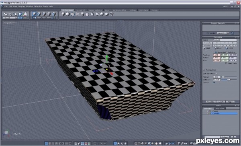Image resolution: width=241 pixels, height=146 pixels.
Task: Activate the rotate manipulator tool
Action: pyautogui.click(x=10, y=14)
